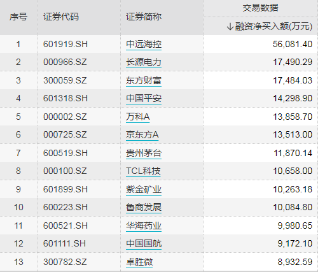Select the 紫金矿业 link
The height and width of the screenshot is (272, 318).
point(144,189)
